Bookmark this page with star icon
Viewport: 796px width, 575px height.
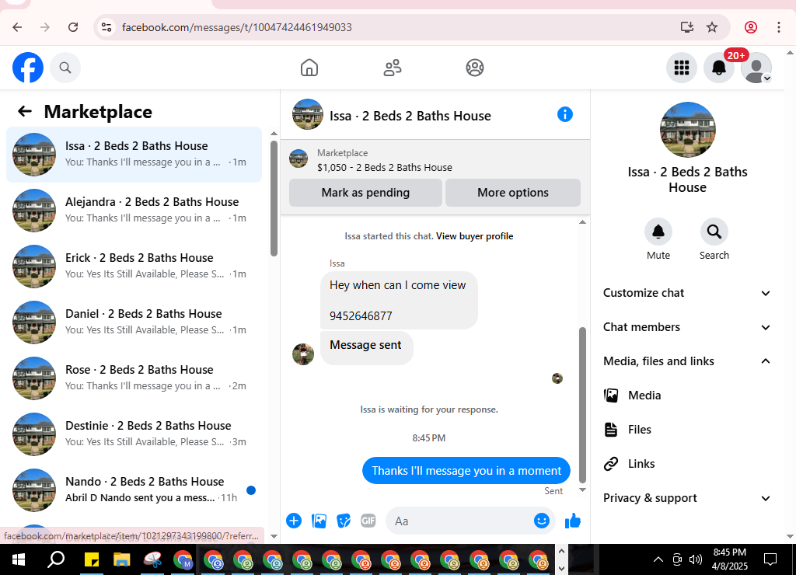(x=712, y=27)
